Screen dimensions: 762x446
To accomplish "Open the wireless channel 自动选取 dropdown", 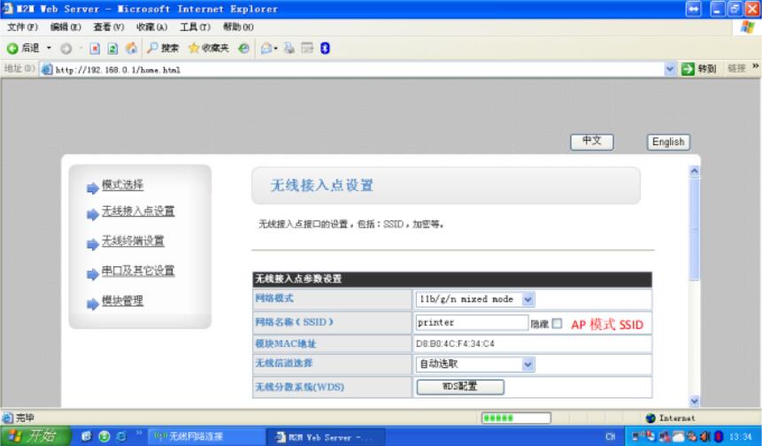I will (x=527, y=364).
